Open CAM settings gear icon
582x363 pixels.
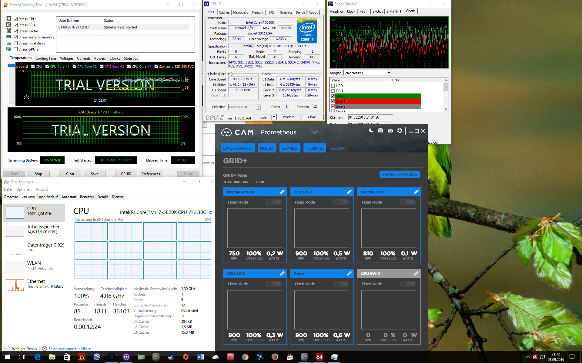[x=400, y=131]
